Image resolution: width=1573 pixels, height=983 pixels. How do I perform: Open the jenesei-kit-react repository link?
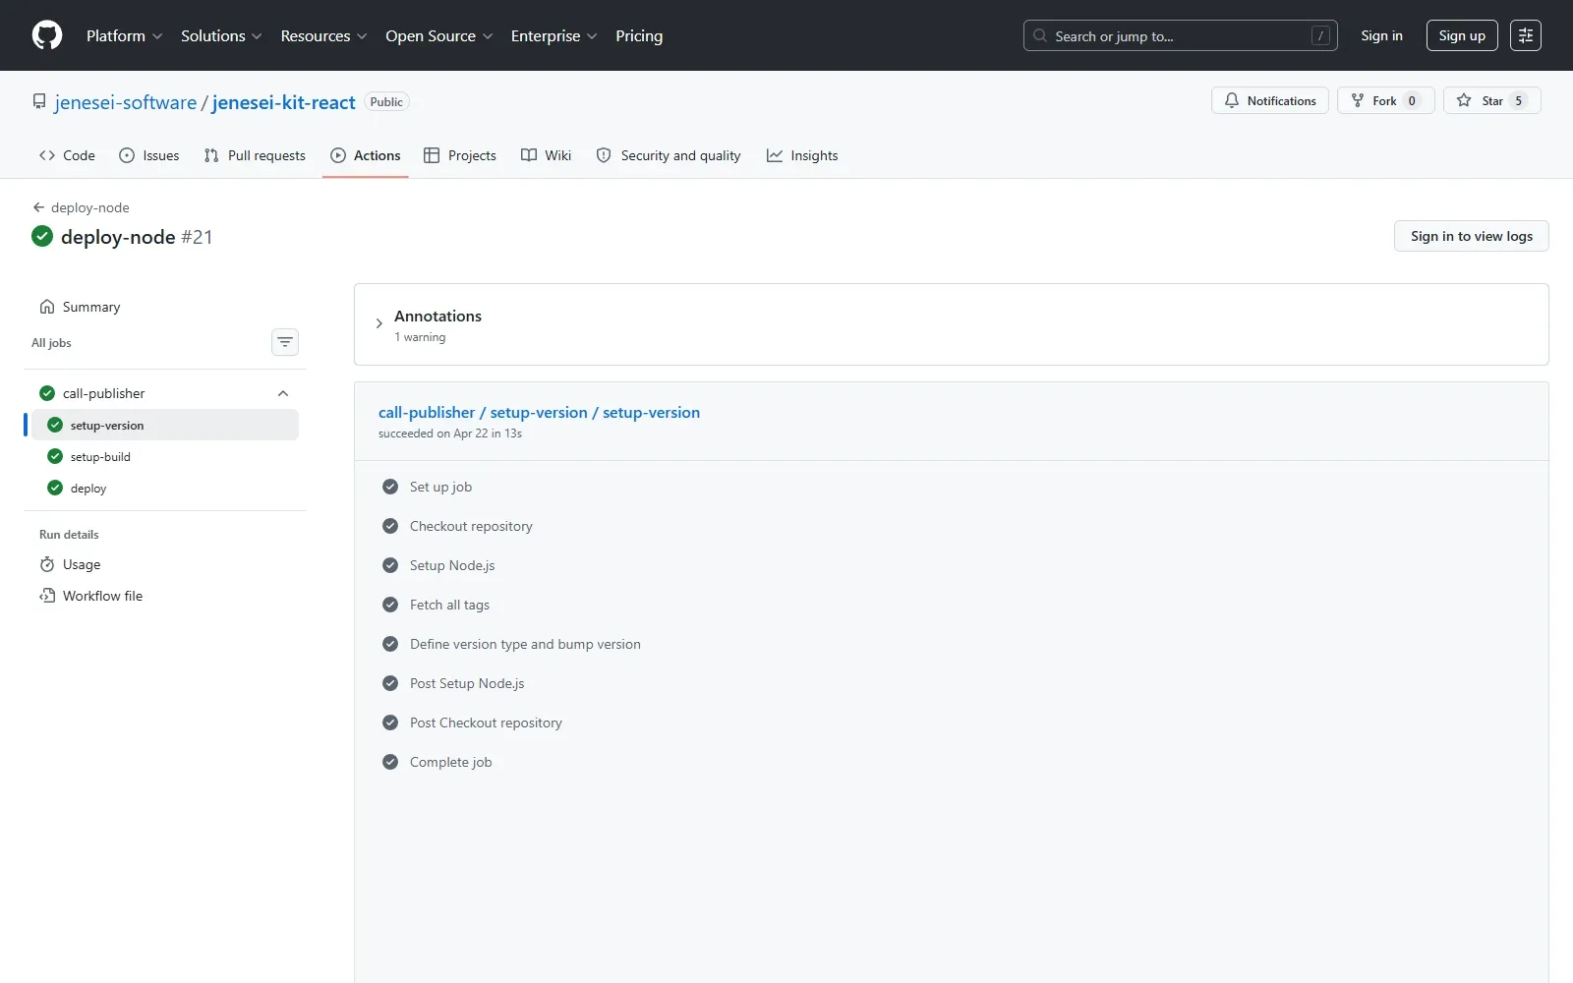[283, 102]
